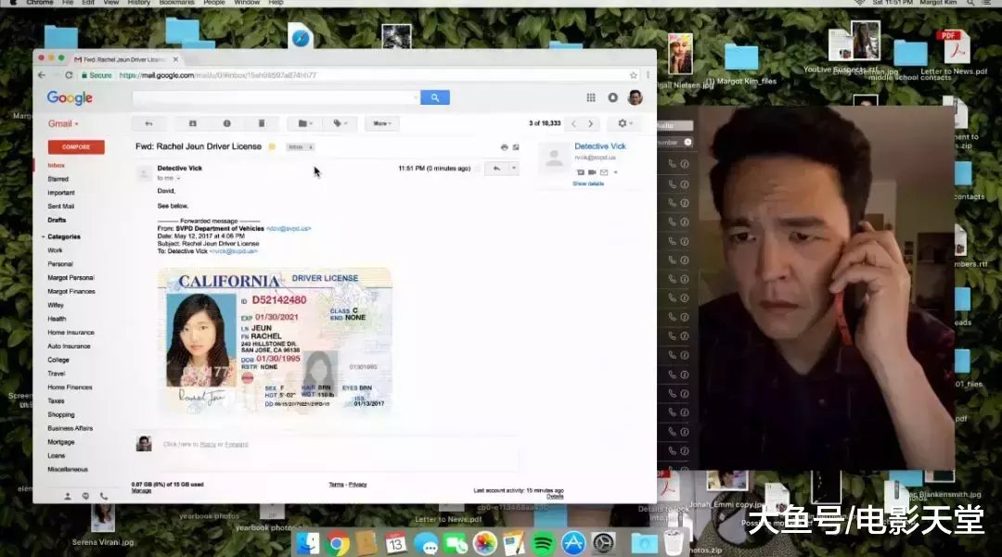The height and width of the screenshot is (557, 1002).
Task: Open Photos app from the Dock
Action: 485,544
